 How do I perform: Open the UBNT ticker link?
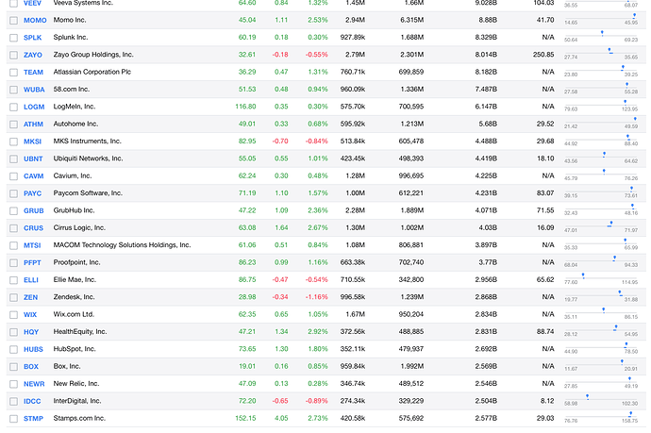(x=34, y=158)
